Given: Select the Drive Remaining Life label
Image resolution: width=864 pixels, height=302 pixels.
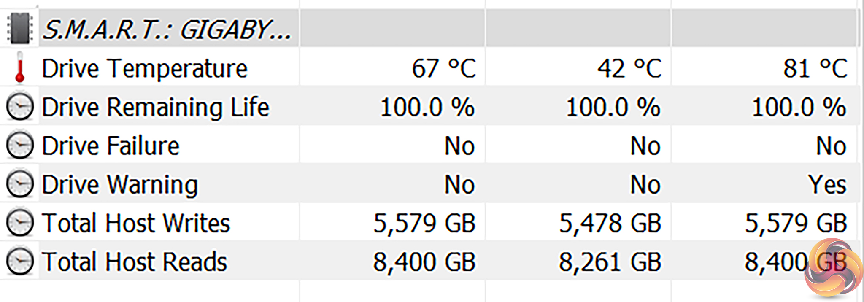Looking at the screenshot, I should click(x=155, y=107).
